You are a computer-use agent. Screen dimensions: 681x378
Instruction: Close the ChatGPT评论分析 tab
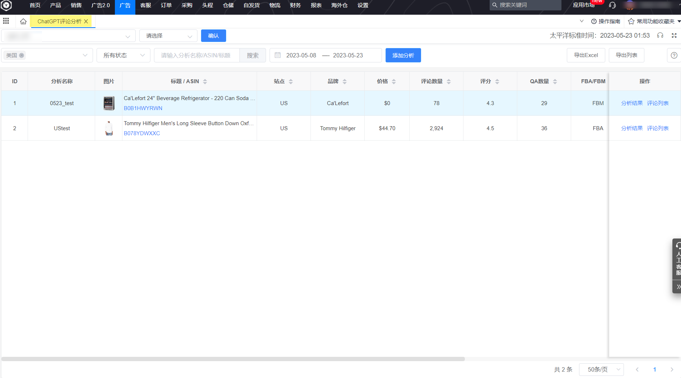(86, 22)
